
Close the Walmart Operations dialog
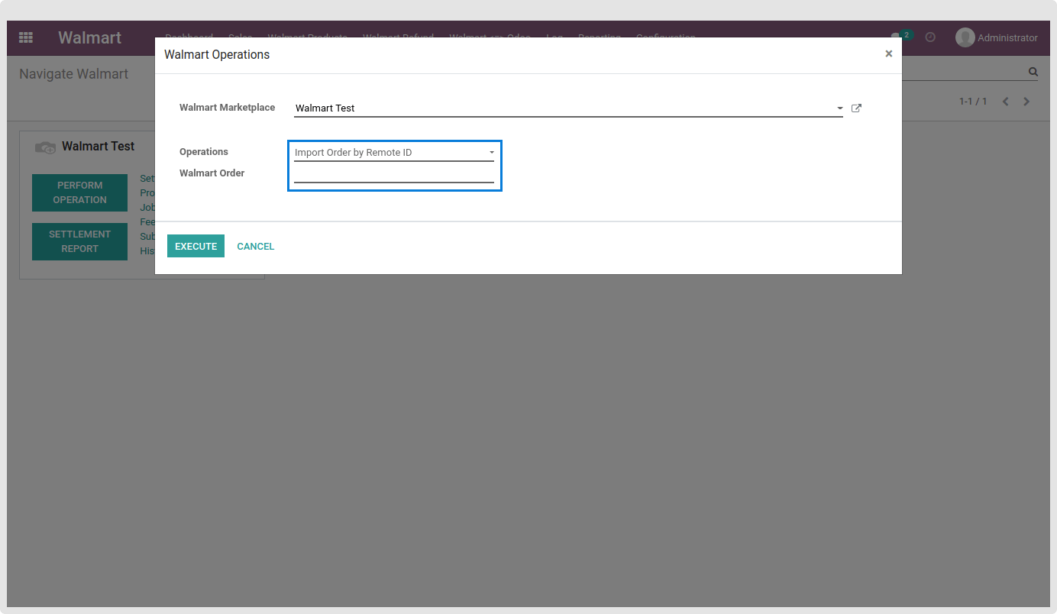[889, 53]
